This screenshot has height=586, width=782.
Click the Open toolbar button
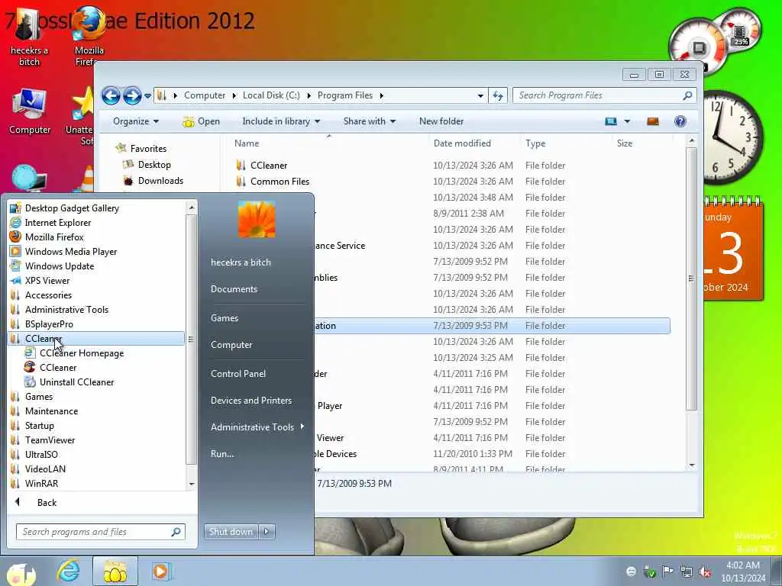click(201, 121)
